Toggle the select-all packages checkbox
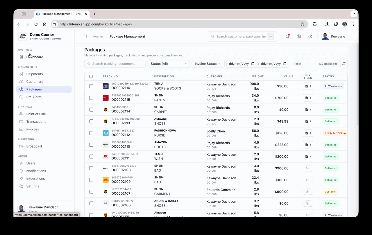This screenshot has width=372, height=235. (91, 76)
